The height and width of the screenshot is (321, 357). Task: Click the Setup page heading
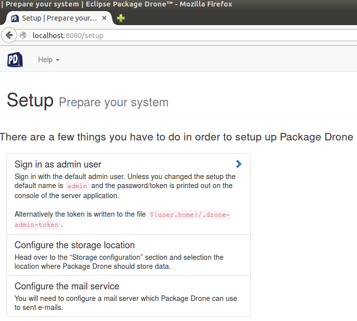click(30, 100)
